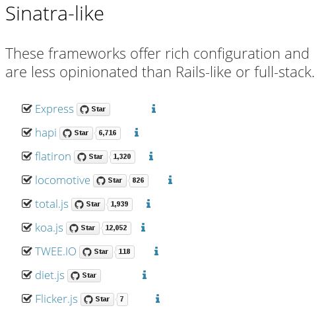The height and width of the screenshot is (316, 328).
Task: Uncheck the Express checkbox
Action: pyautogui.click(x=27, y=109)
